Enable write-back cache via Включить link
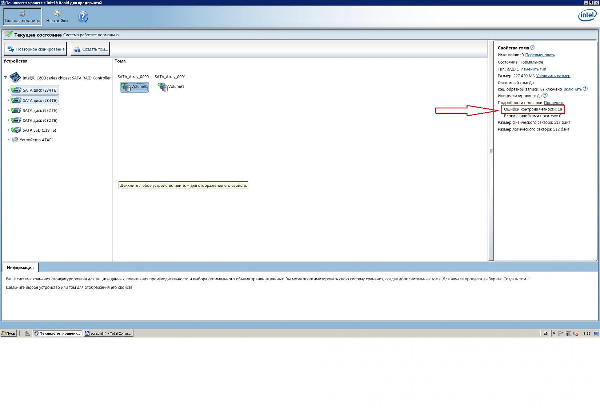 (x=572, y=89)
